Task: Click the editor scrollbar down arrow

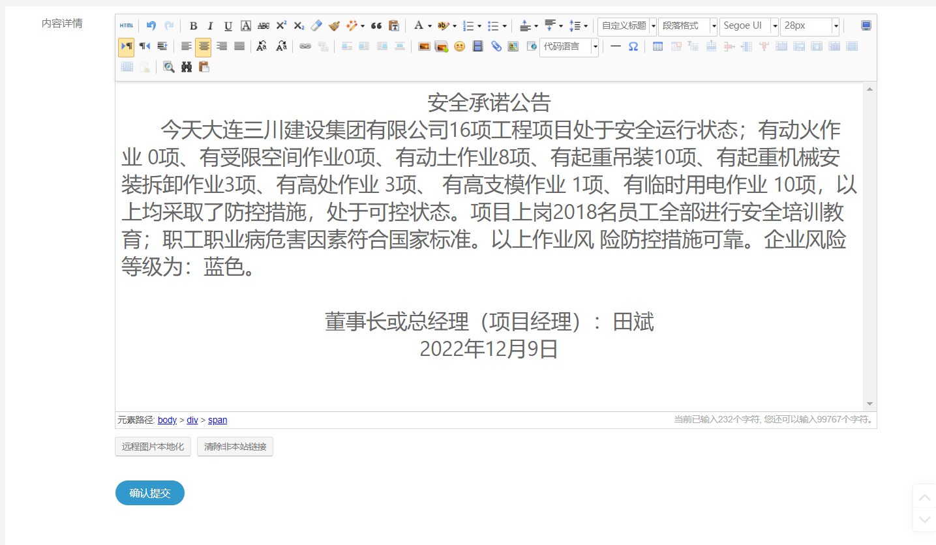Action: click(x=869, y=404)
